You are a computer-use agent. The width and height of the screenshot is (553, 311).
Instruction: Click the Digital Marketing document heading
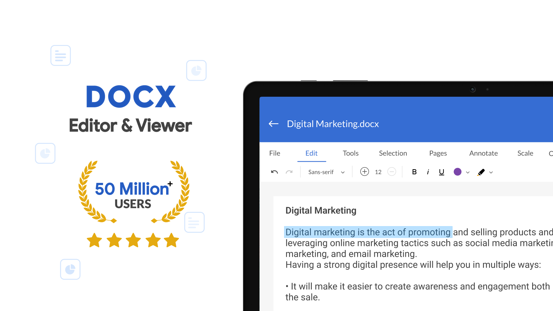click(x=321, y=211)
